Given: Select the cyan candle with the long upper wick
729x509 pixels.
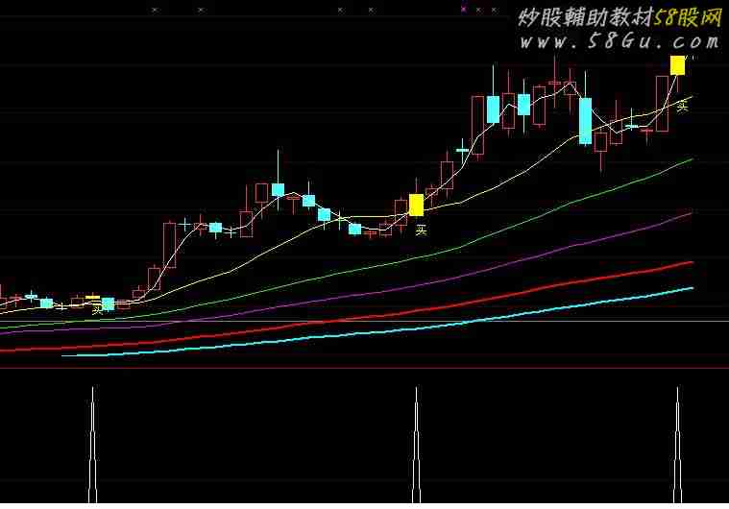Looking at the screenshot, I should (x=278, y=189).
